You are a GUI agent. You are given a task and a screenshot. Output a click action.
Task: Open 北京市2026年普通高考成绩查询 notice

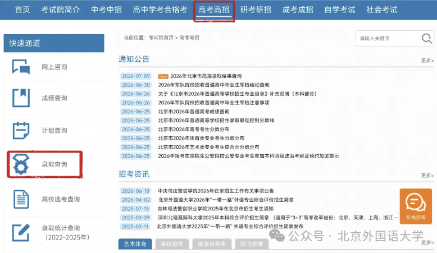[194, 112]
